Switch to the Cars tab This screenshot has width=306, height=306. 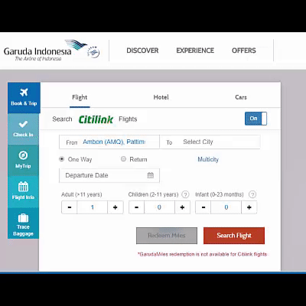(x=241, y=97)
